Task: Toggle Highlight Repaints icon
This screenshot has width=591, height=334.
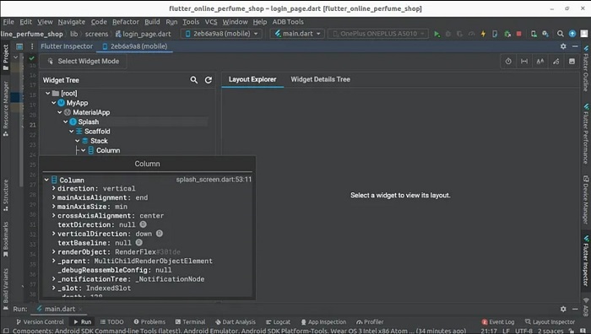Action: click(556, 62)
